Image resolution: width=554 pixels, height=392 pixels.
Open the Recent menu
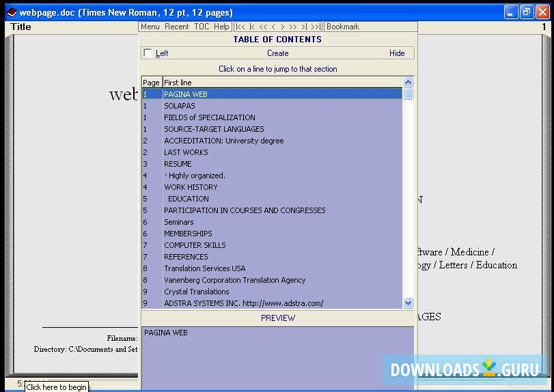177,27
